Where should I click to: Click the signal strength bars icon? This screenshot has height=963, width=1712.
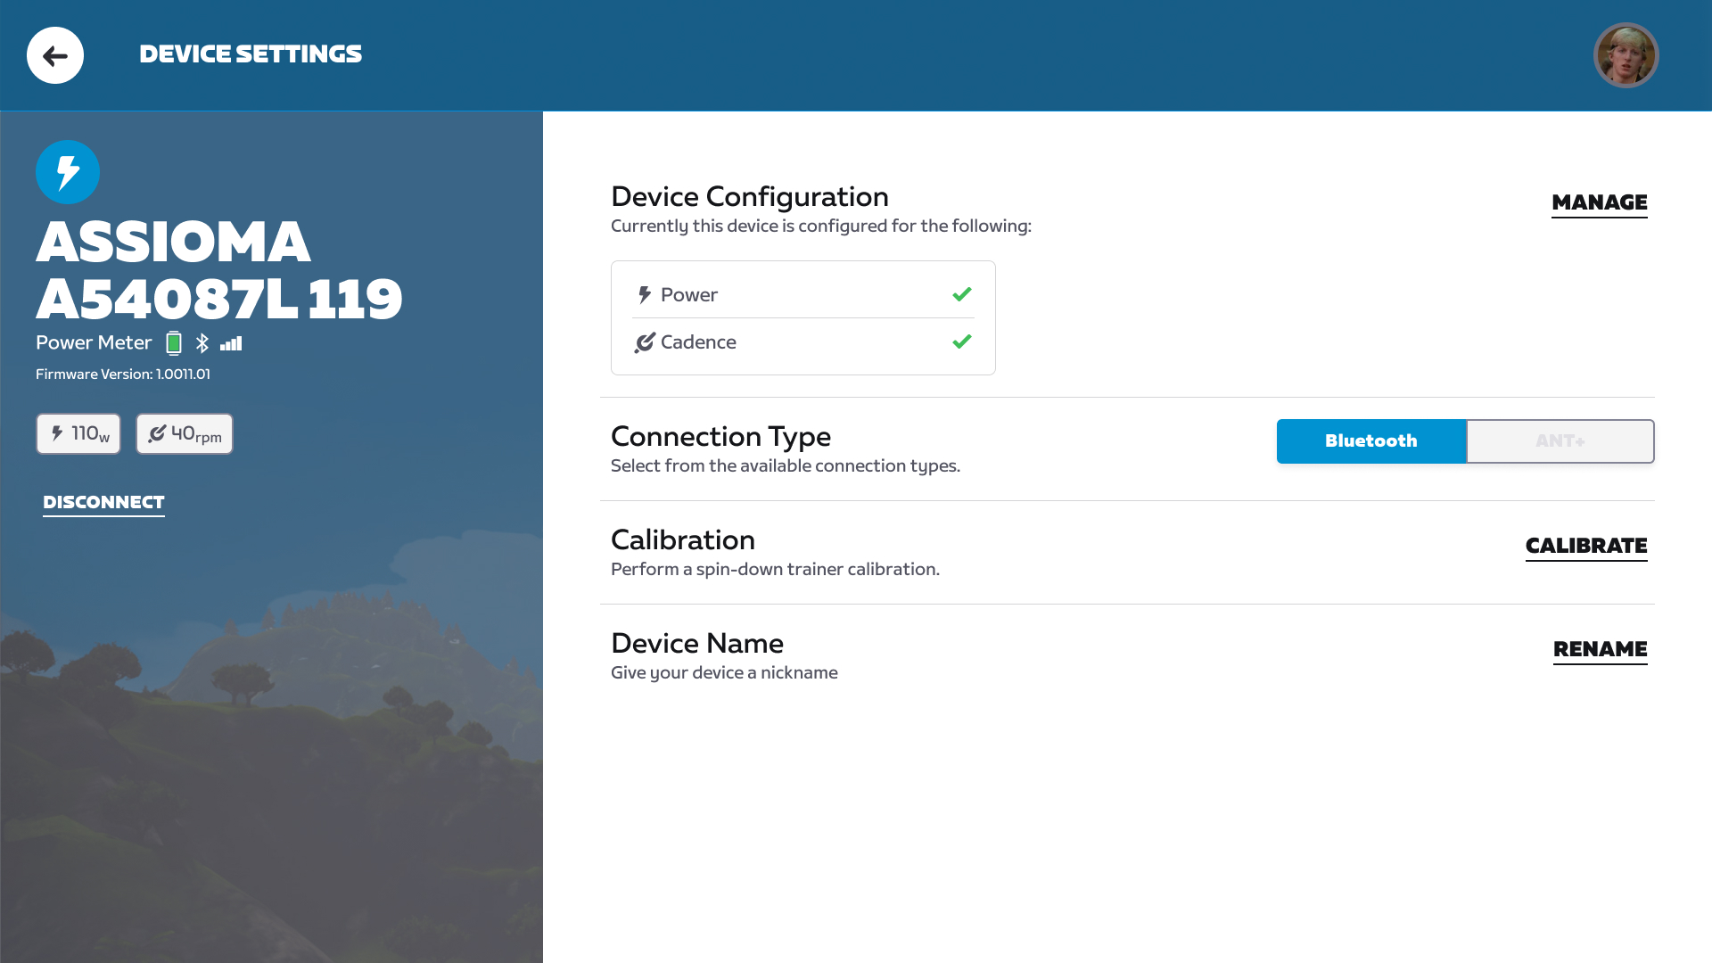[231, 343]
